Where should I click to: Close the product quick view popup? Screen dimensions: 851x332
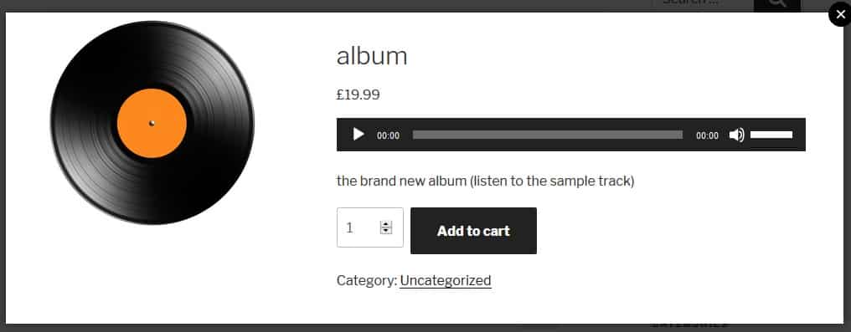[840, 14]
